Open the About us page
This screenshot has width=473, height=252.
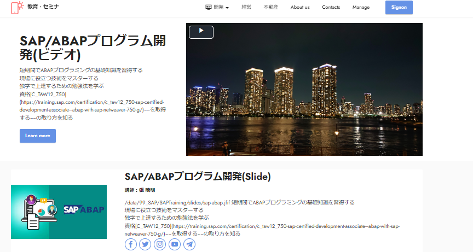[x=300, y=8]
